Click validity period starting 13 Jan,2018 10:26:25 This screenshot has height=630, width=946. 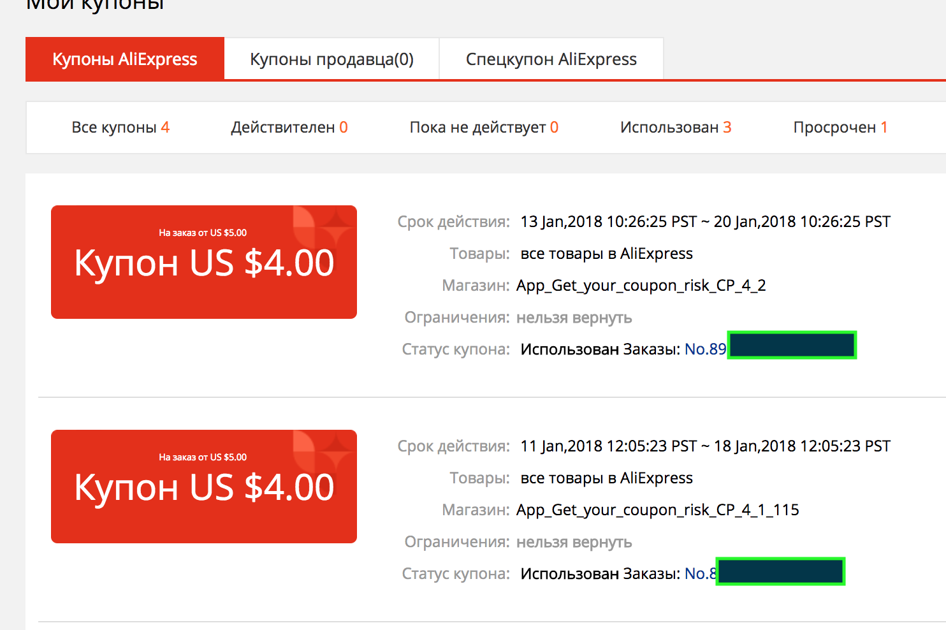[706, 222]
